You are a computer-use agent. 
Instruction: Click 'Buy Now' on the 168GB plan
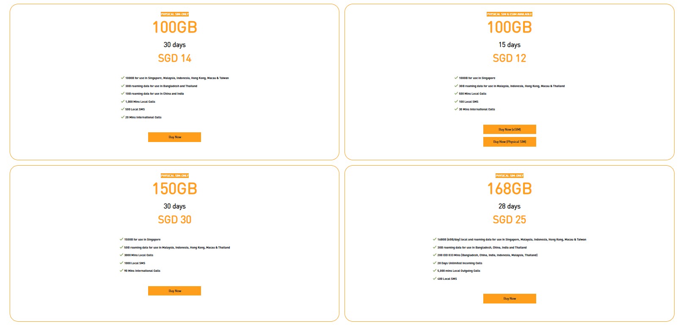click(x=510, y=298)
